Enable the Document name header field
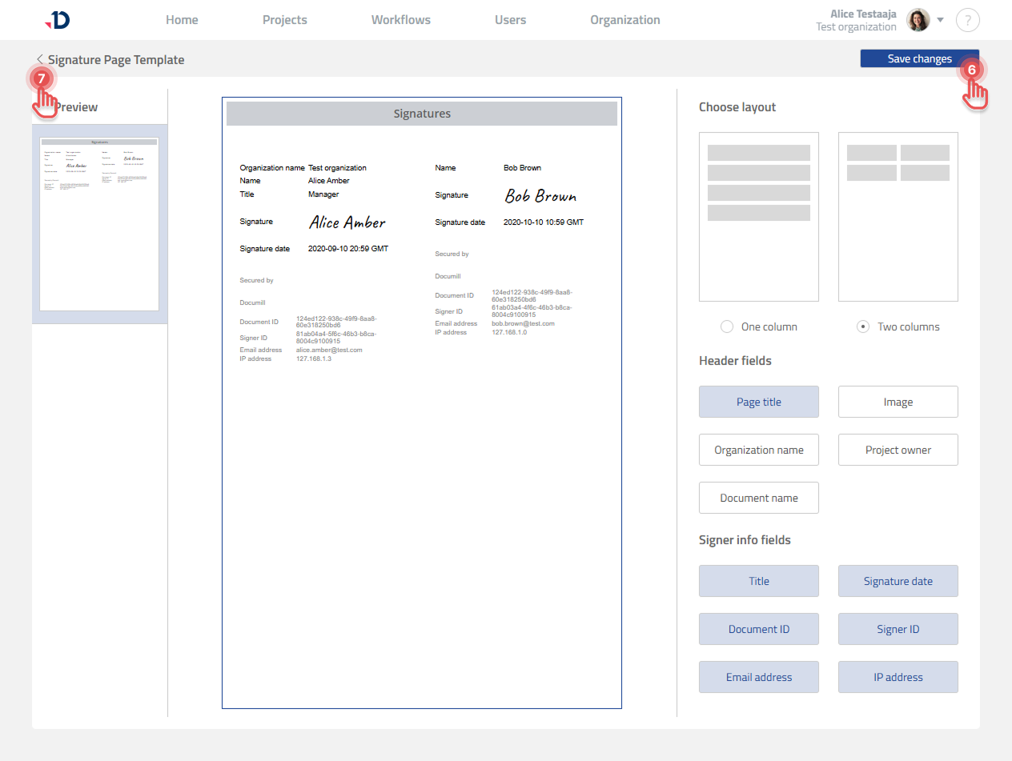 [x=758, y=498]
